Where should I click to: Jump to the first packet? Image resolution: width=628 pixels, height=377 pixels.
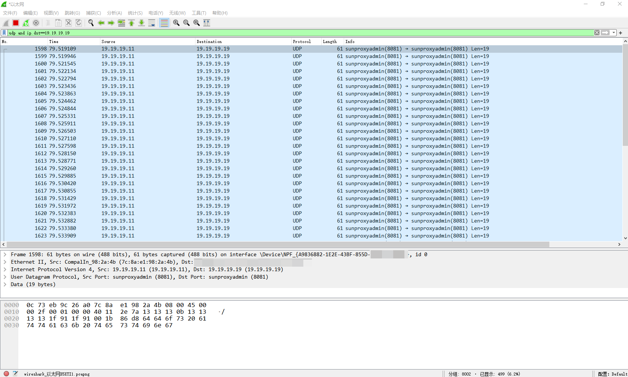coord(131,23)
